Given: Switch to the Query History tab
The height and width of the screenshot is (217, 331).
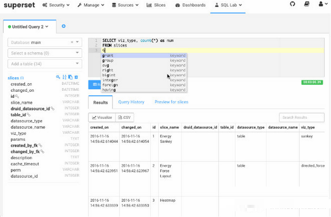Looking at the screenshot, I should pyautogui.click(x=131, y=102).
